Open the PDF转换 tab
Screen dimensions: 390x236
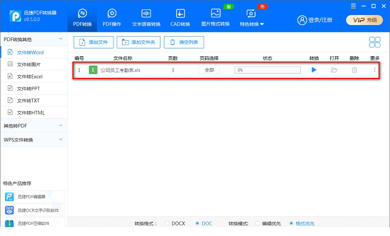(82, 17)
